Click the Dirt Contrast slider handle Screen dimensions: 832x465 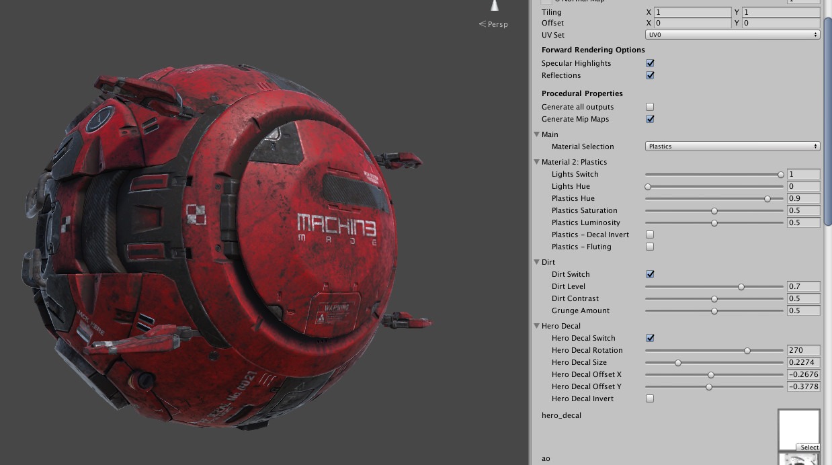click(x=714, y=299)
